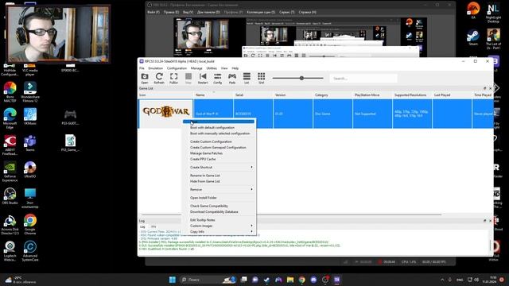Expand the Create Shortcut submenu
The height and width of the screenshot is (286, 509).
[220, 168]
